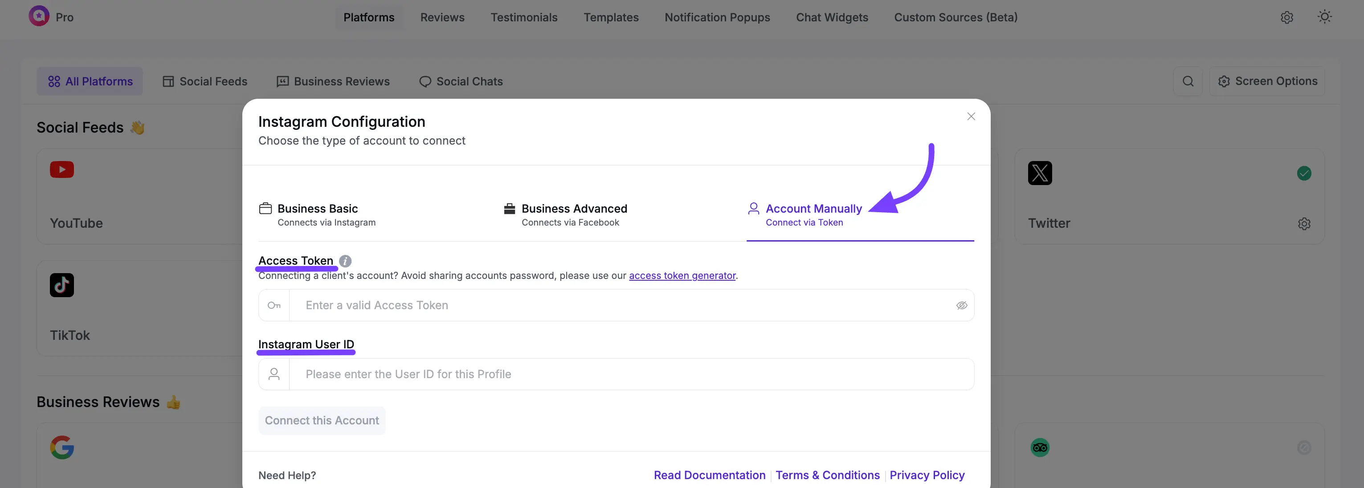Open Screen Options panel

tap(1268, 81)
